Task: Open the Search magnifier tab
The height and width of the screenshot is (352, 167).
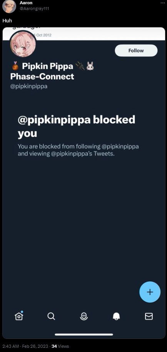Action: (51, 316)
